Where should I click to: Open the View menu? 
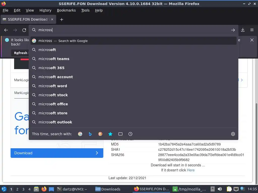coord(30,10)
